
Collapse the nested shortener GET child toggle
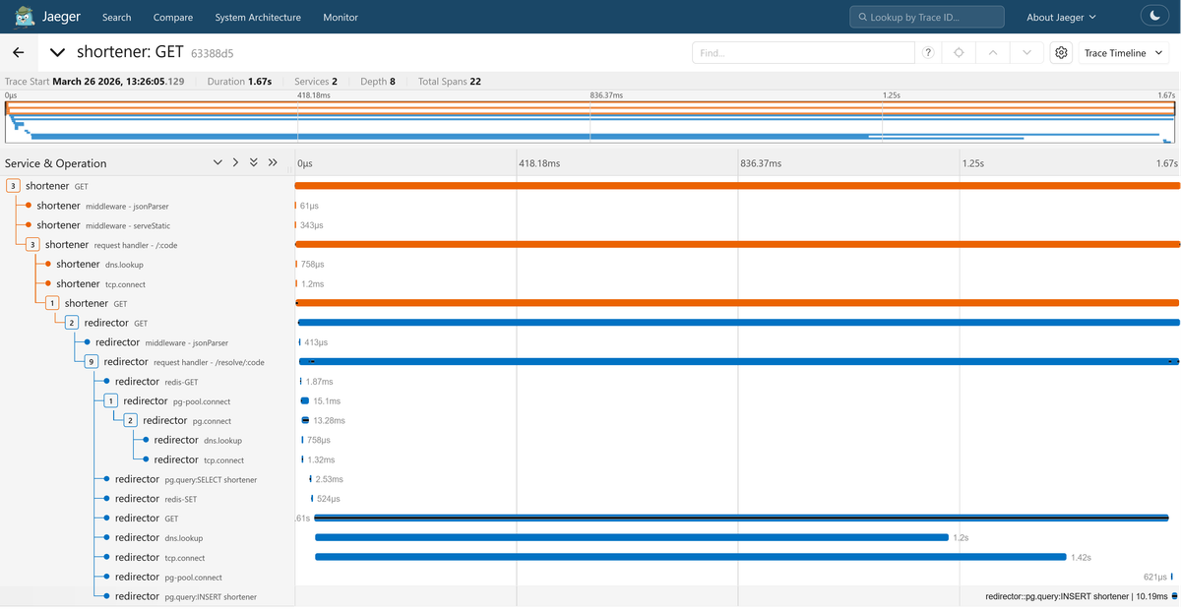pyautogui.click(x=52, y=303)
